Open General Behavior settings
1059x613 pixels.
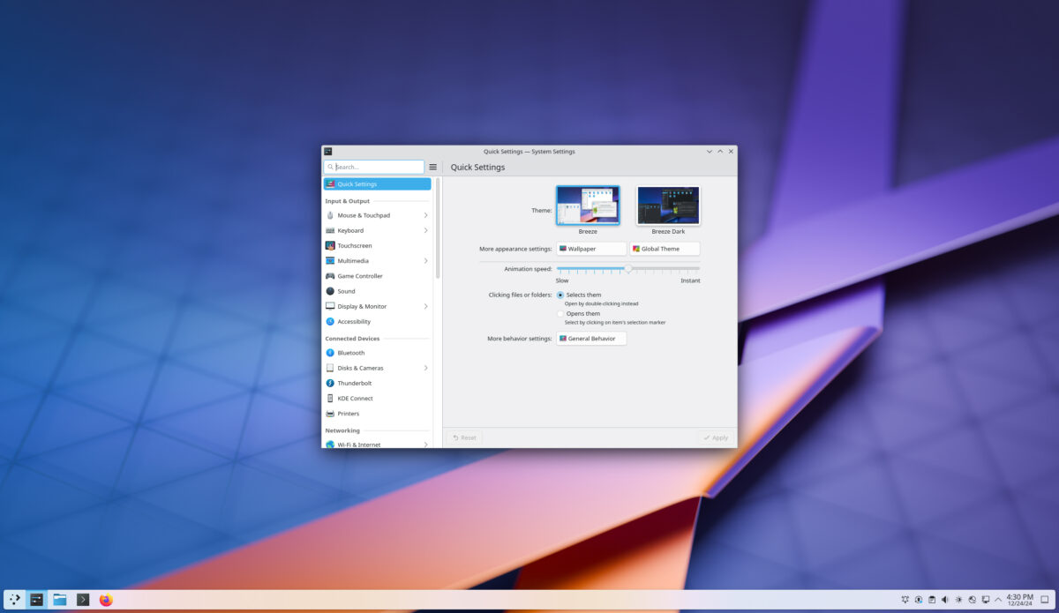pyautogui.click(x=590, y=339)
